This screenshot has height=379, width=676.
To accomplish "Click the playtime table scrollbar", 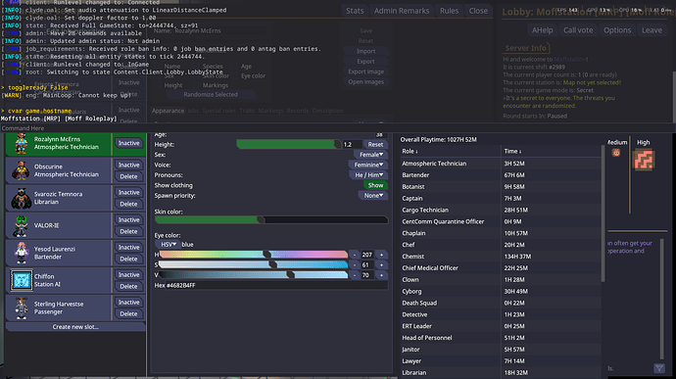I will click(603, 213).
